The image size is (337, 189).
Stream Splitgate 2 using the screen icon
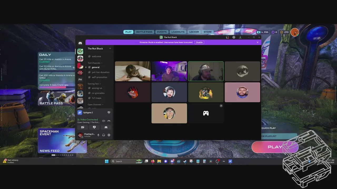click(109, 112)
